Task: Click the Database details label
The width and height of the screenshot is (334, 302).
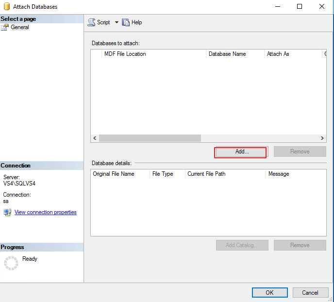Action: tap(112, 163)
